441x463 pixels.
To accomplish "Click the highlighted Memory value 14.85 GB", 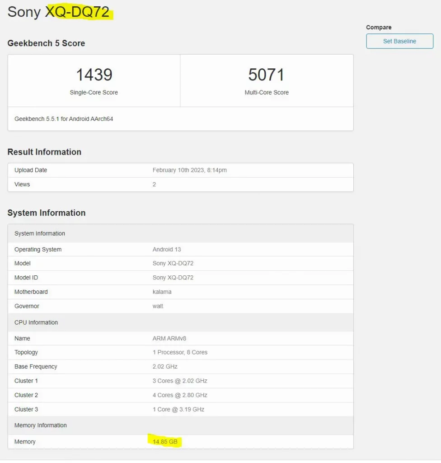I will 165,442.
